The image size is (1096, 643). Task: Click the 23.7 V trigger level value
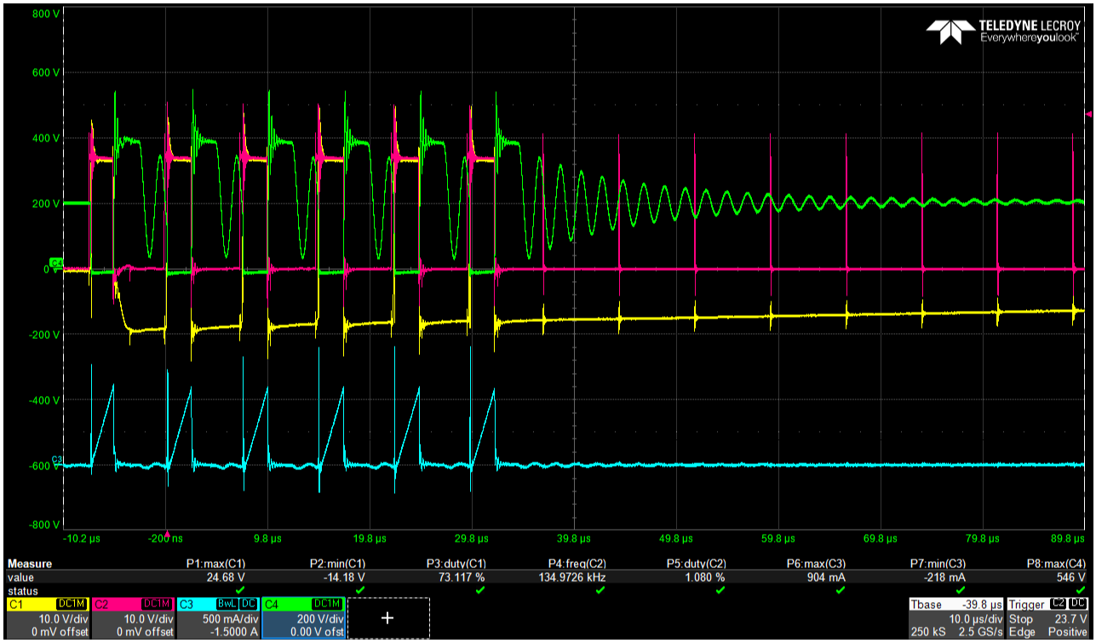(1071, 618)
